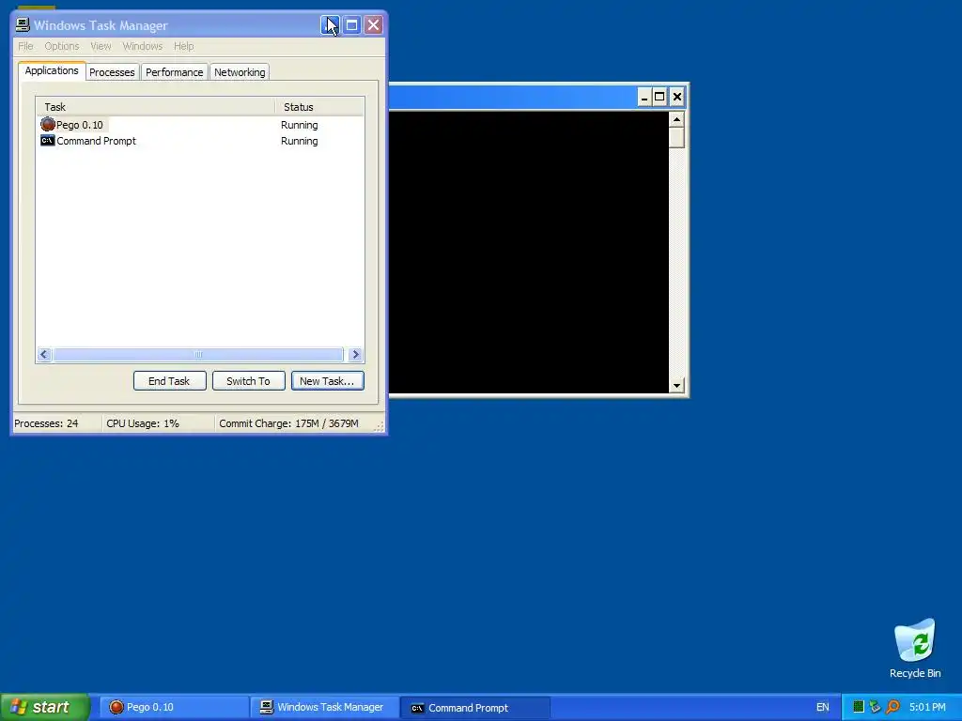Switch to the Networking tab
This screenshot has width=962, height=721.
(240, 72)
